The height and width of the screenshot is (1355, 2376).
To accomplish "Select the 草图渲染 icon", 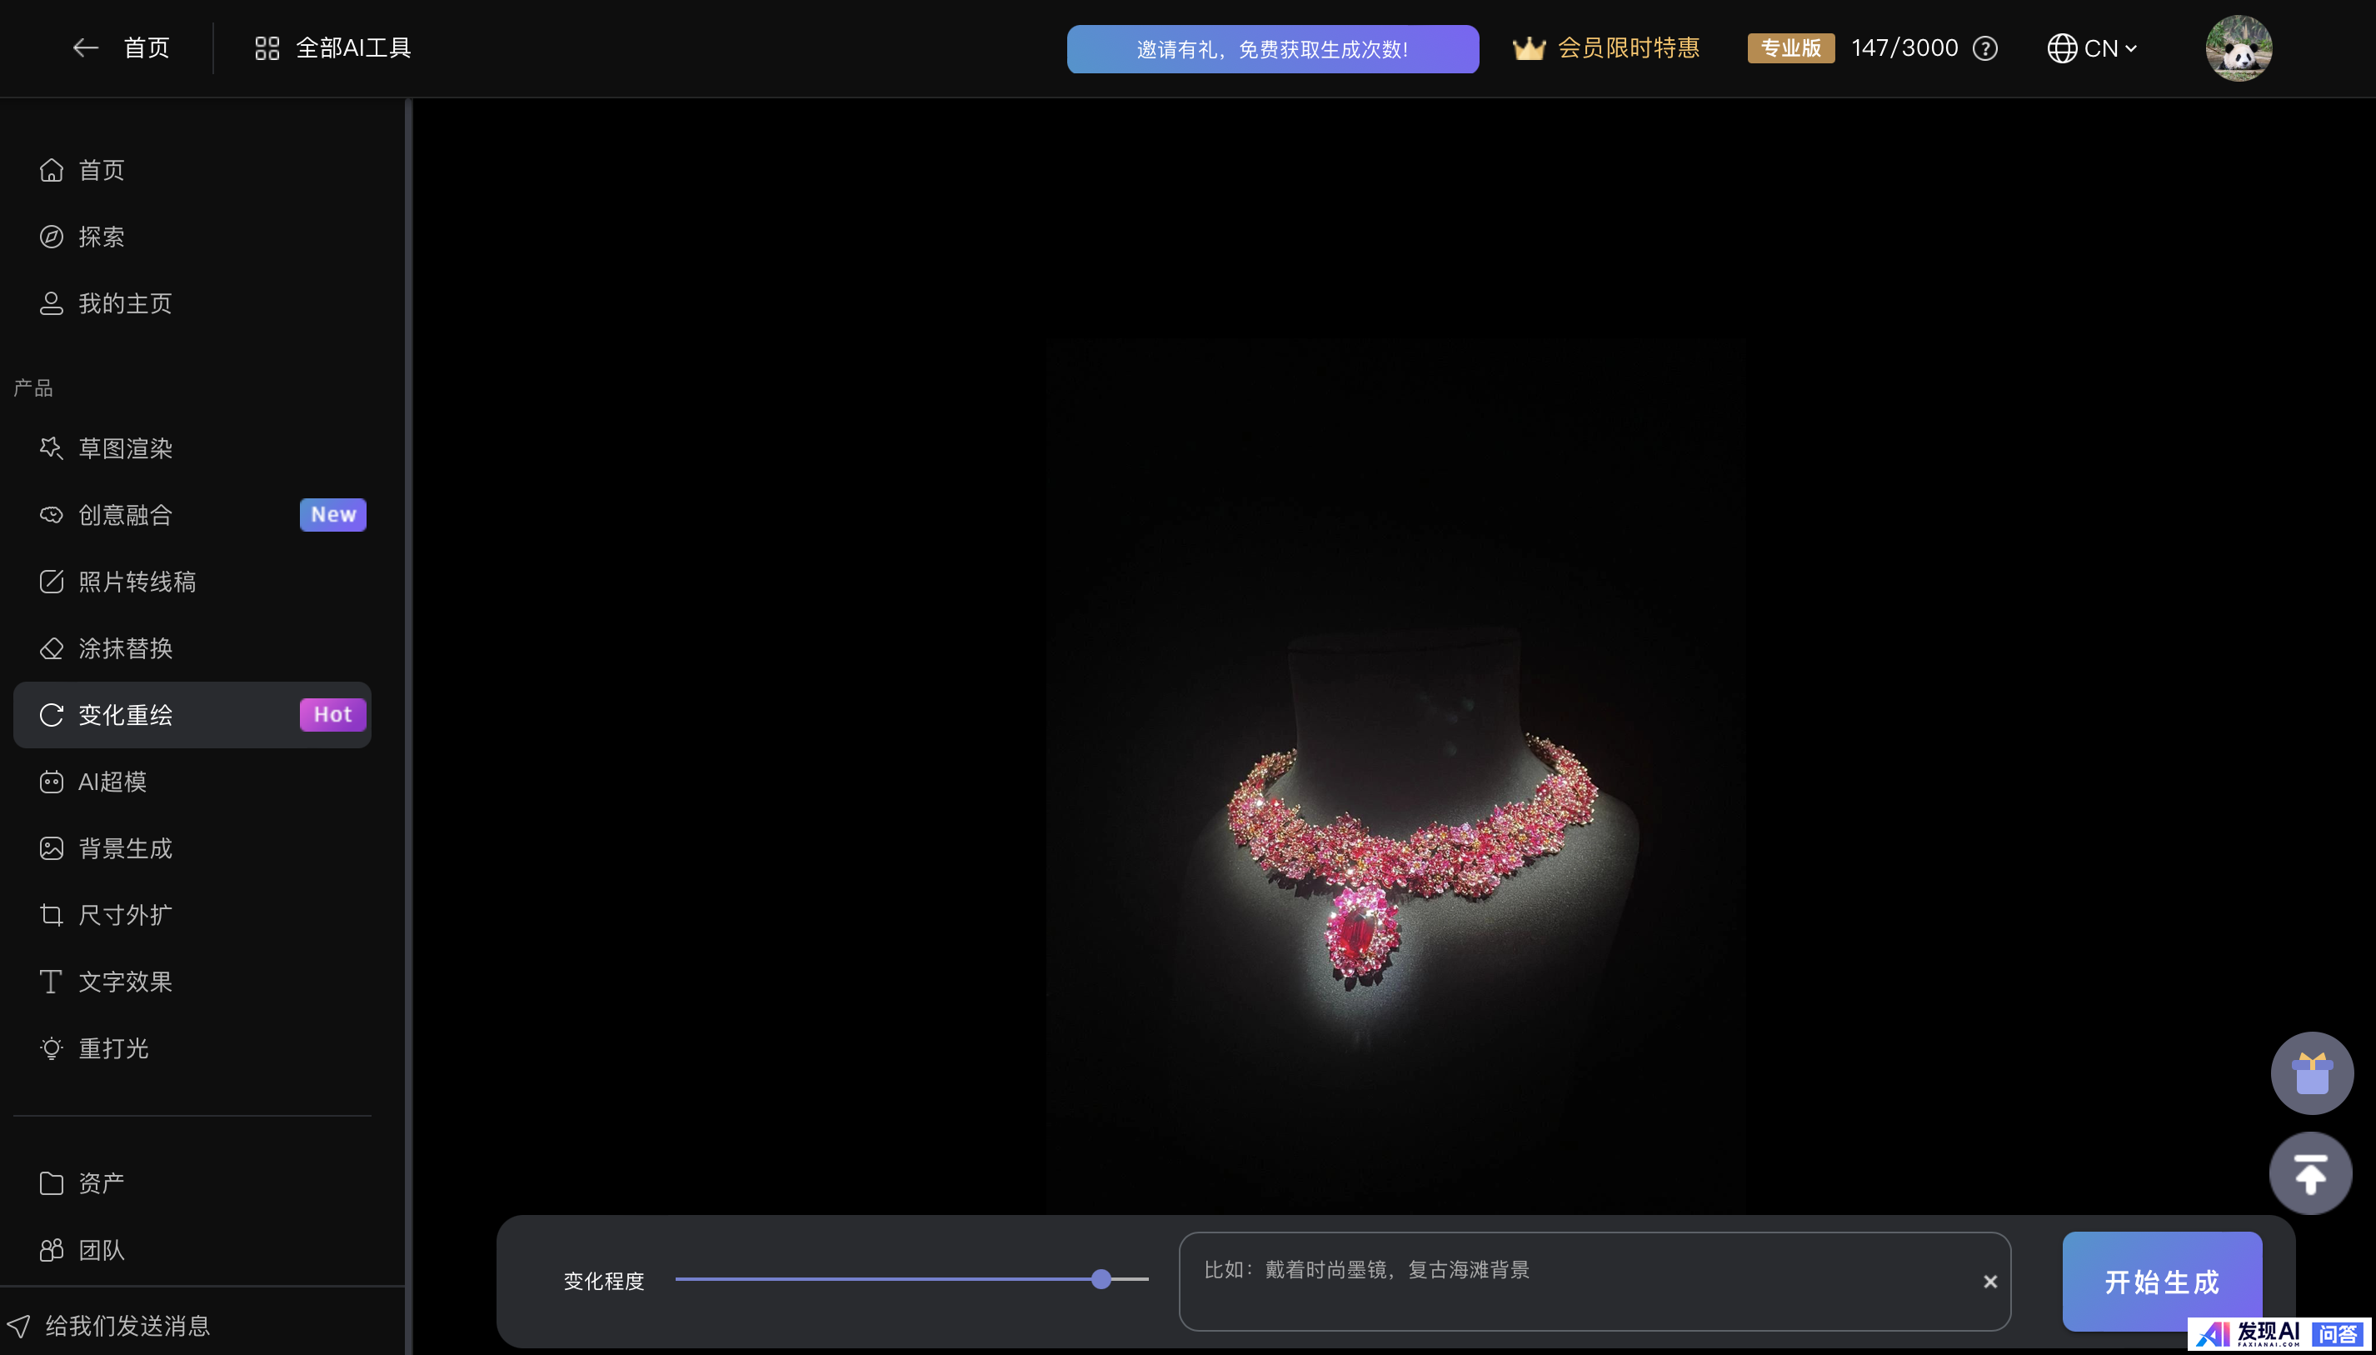I will (51, 448).
